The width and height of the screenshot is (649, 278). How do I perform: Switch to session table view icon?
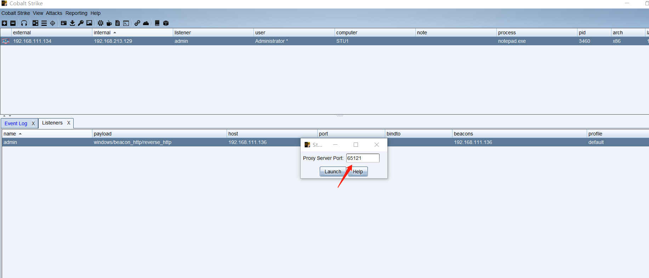[x=44, y=23]
